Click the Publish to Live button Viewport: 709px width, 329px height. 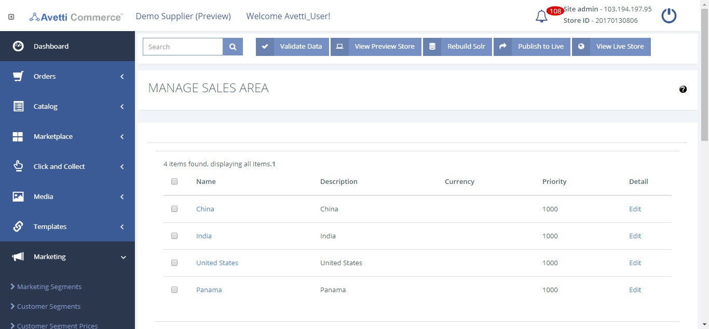pos(532,47)
